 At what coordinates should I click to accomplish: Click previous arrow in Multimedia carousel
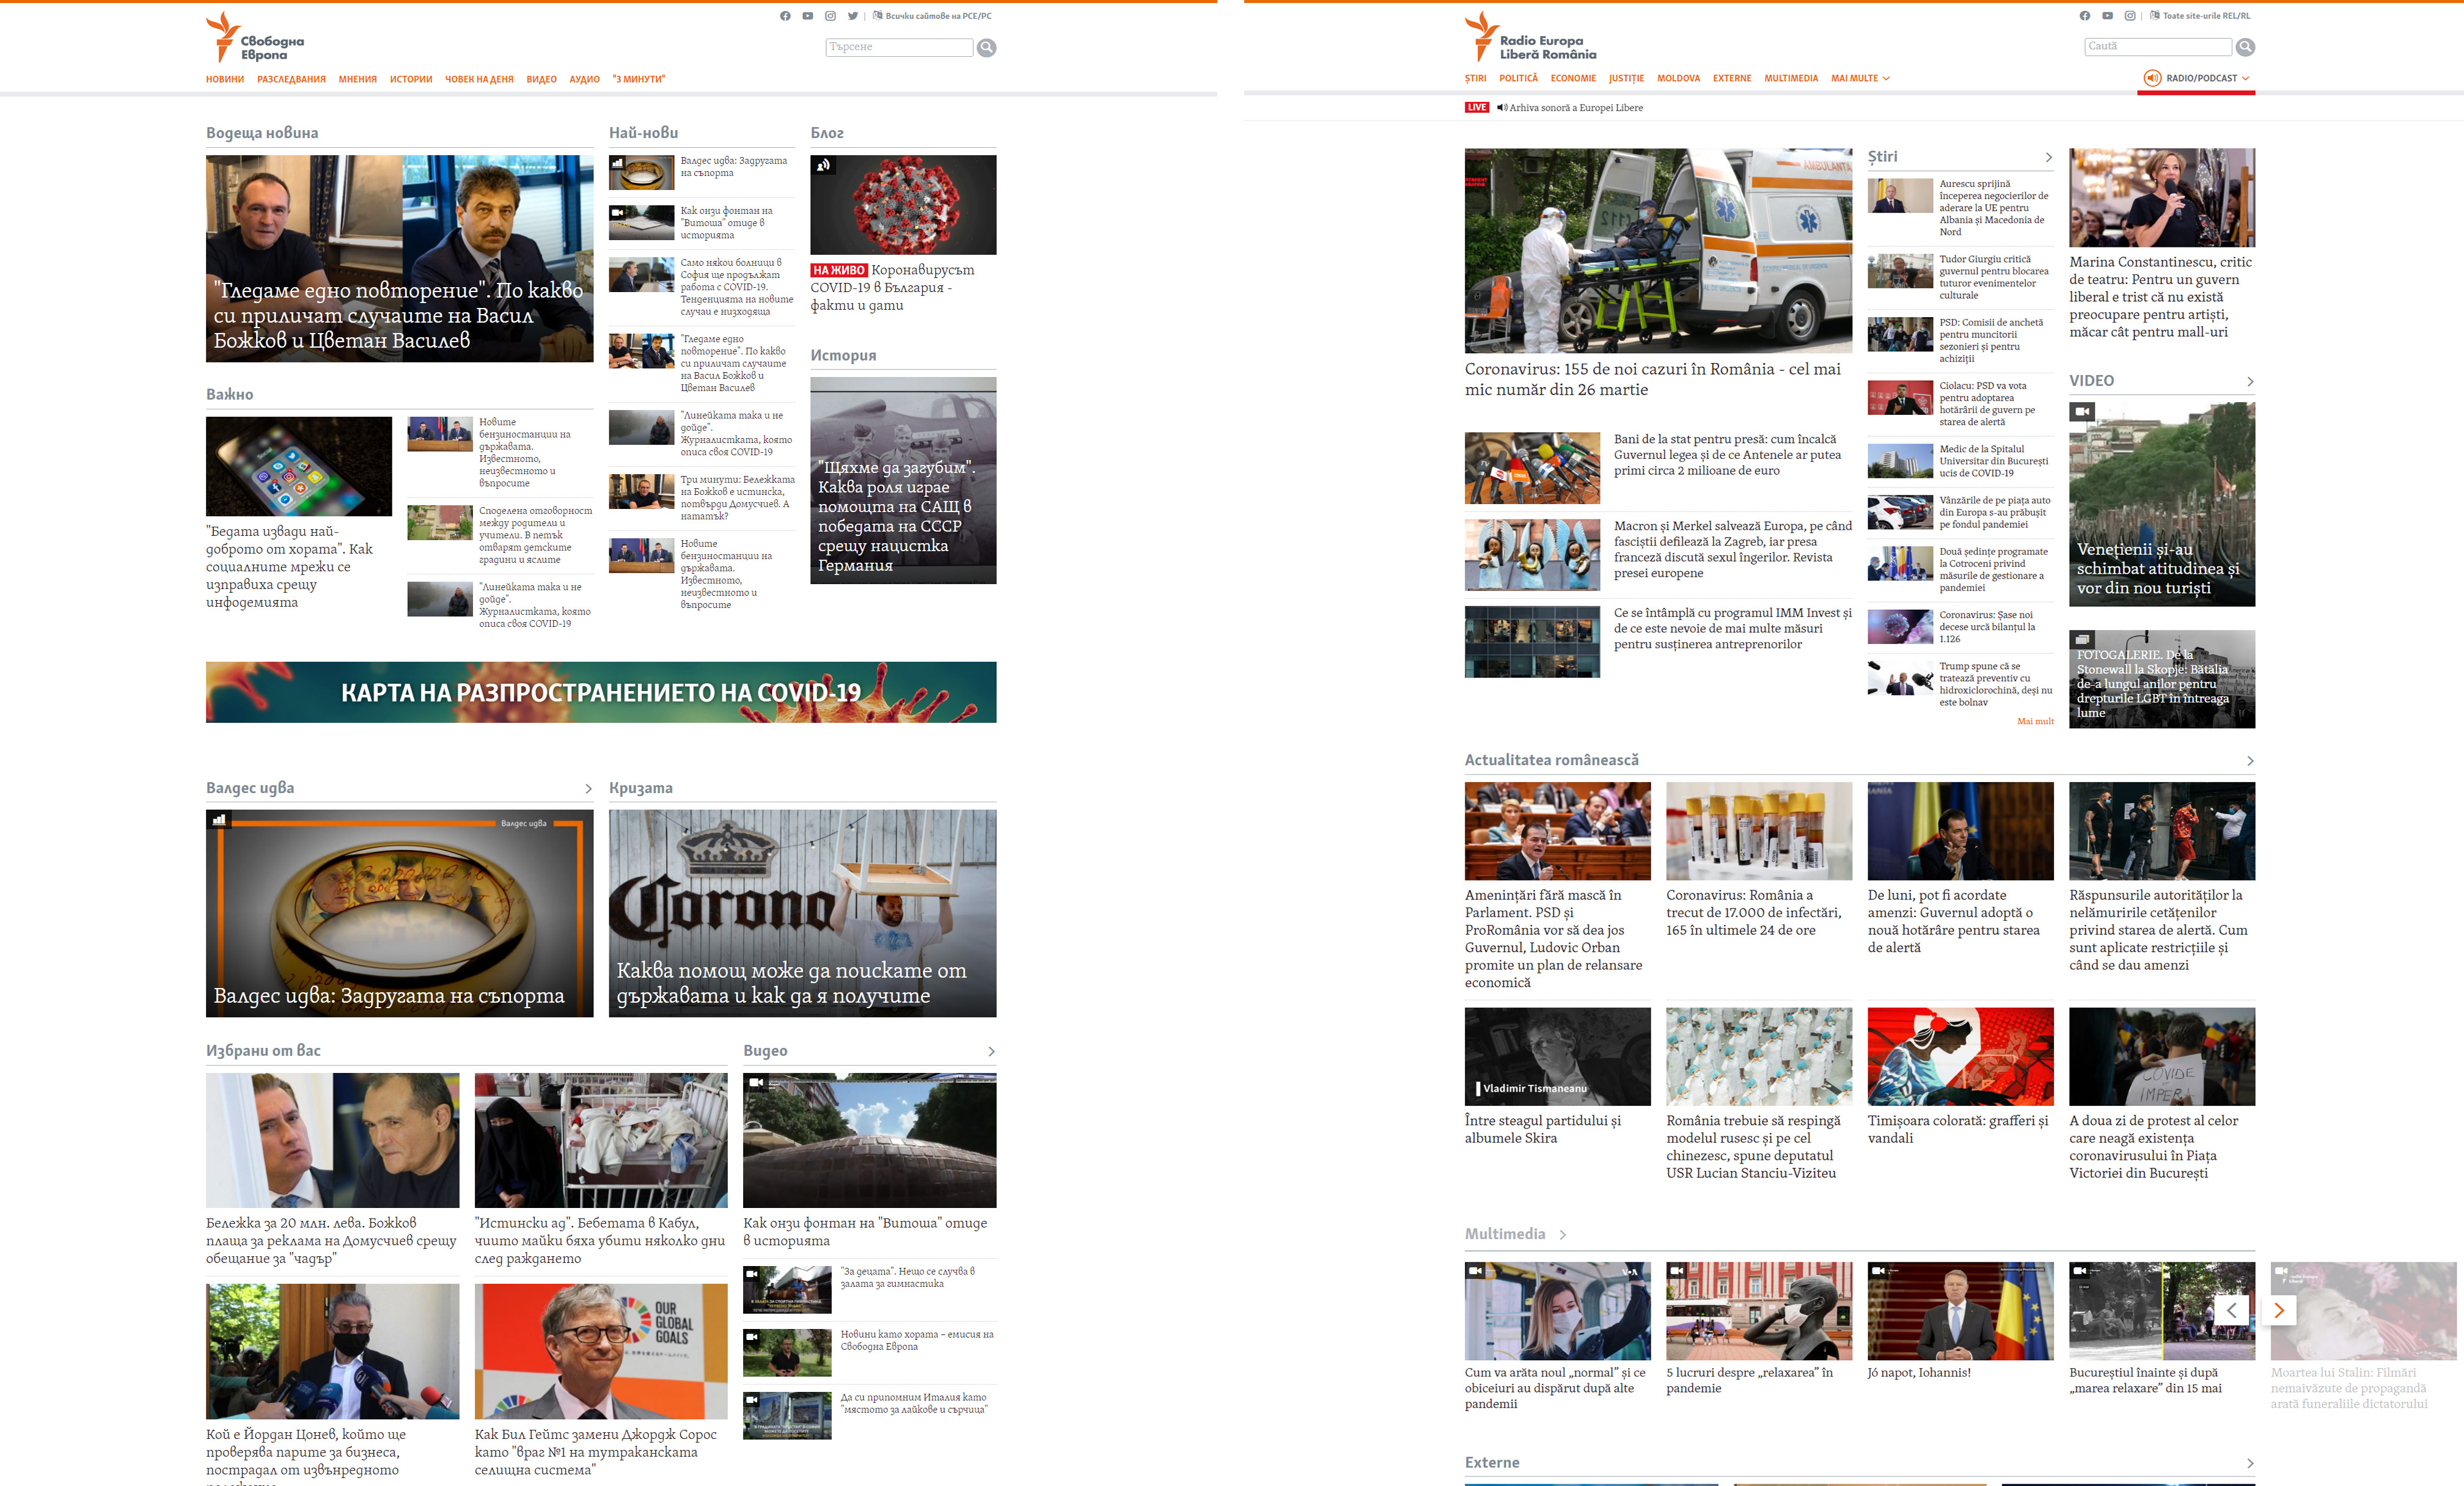[x=2231, y=1310]
